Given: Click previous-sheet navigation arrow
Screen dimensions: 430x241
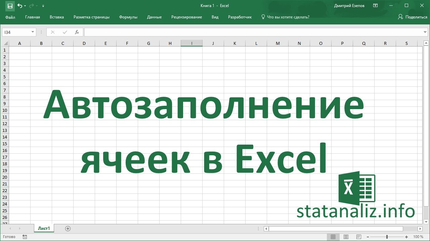Looking at the screenshot, I should (10, 229).
